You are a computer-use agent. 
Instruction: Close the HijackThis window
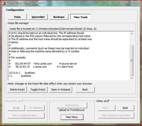(x=135, y=2)
